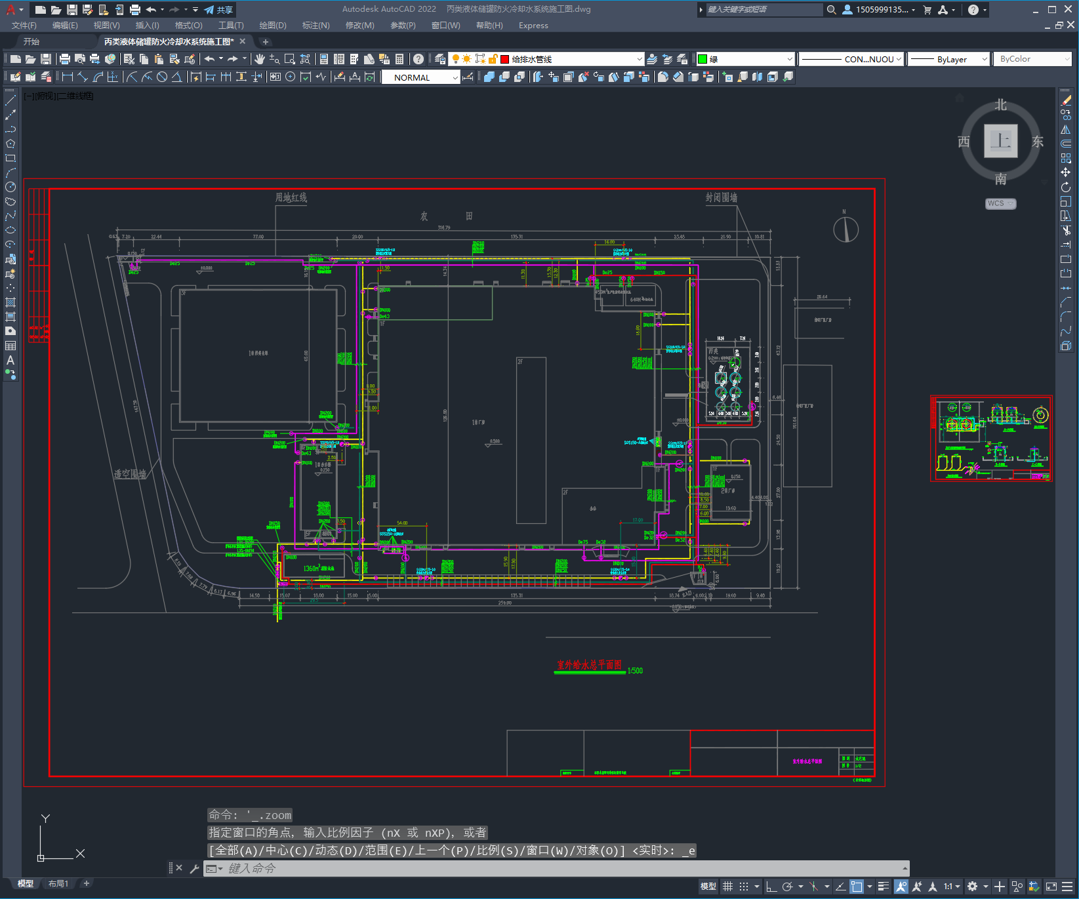Click the Plot printer icon in Standard toolbar

[65, 59]
